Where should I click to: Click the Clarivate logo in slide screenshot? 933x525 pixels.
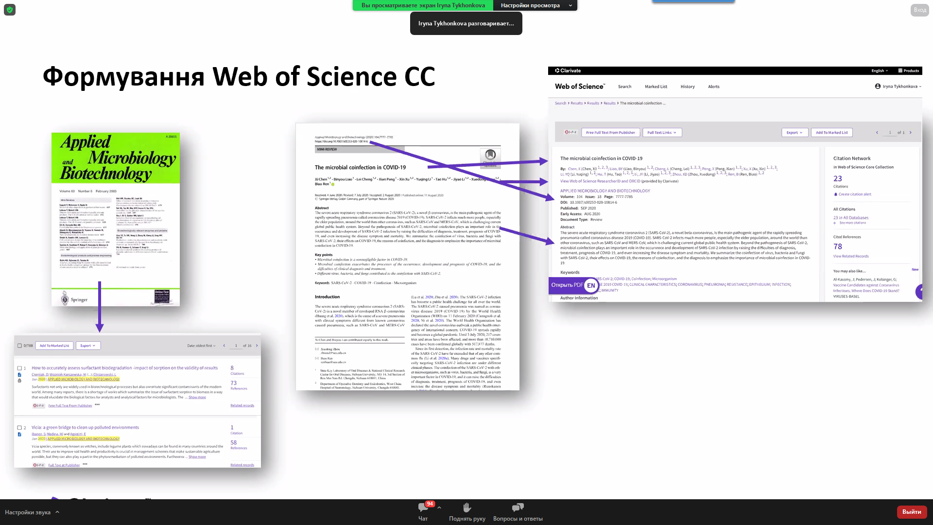(568, 70)
